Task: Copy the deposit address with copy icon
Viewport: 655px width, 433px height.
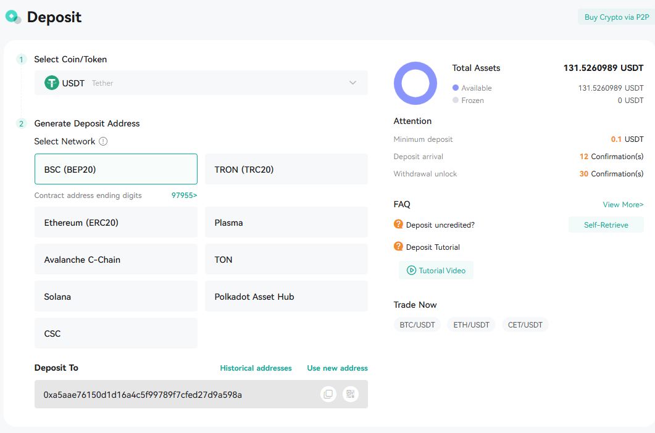Action: 328,394
